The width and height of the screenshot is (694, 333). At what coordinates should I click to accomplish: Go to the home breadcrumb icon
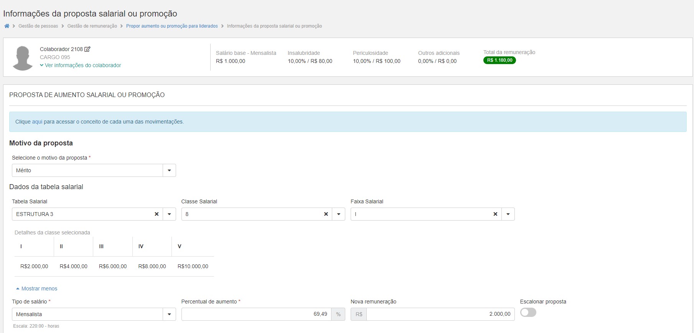coord(7,26)
